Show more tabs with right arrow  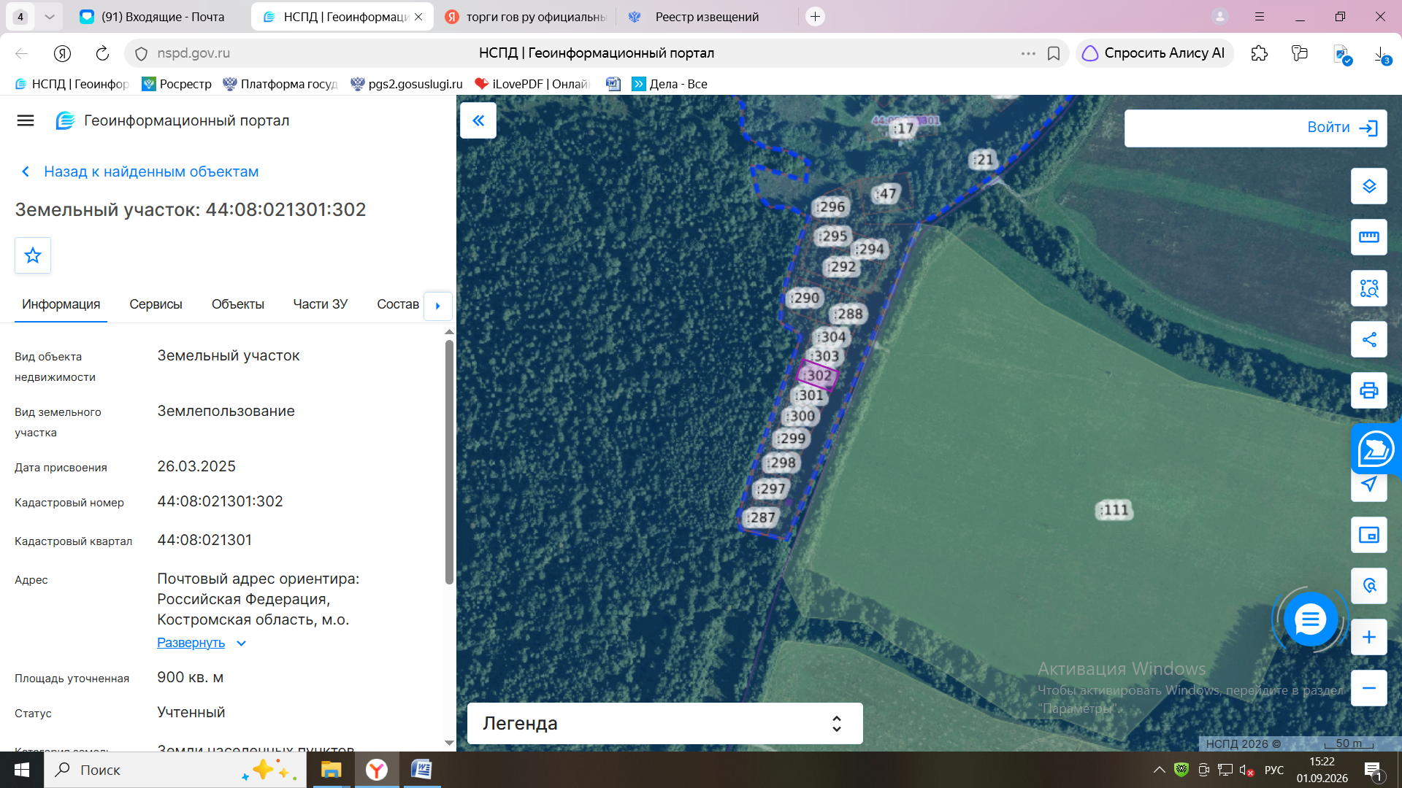tap(438, 306)
